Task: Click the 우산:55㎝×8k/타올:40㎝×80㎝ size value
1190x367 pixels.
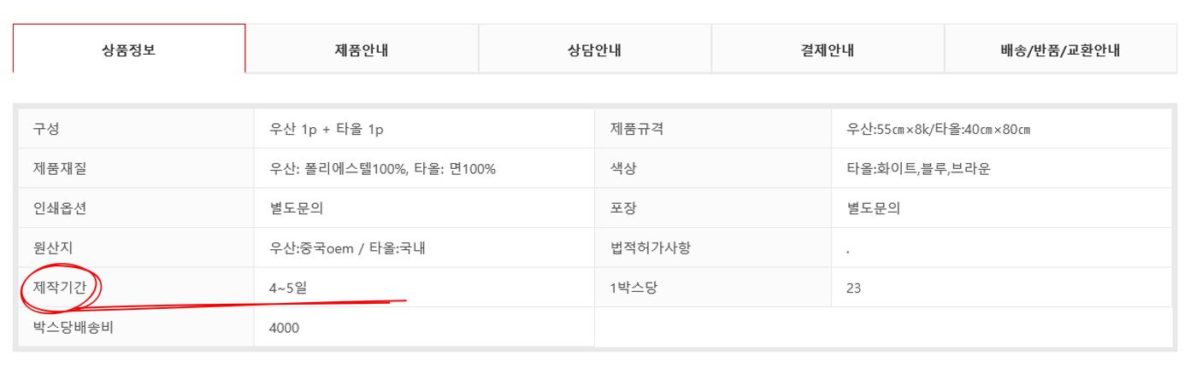Action: (938, 130)
